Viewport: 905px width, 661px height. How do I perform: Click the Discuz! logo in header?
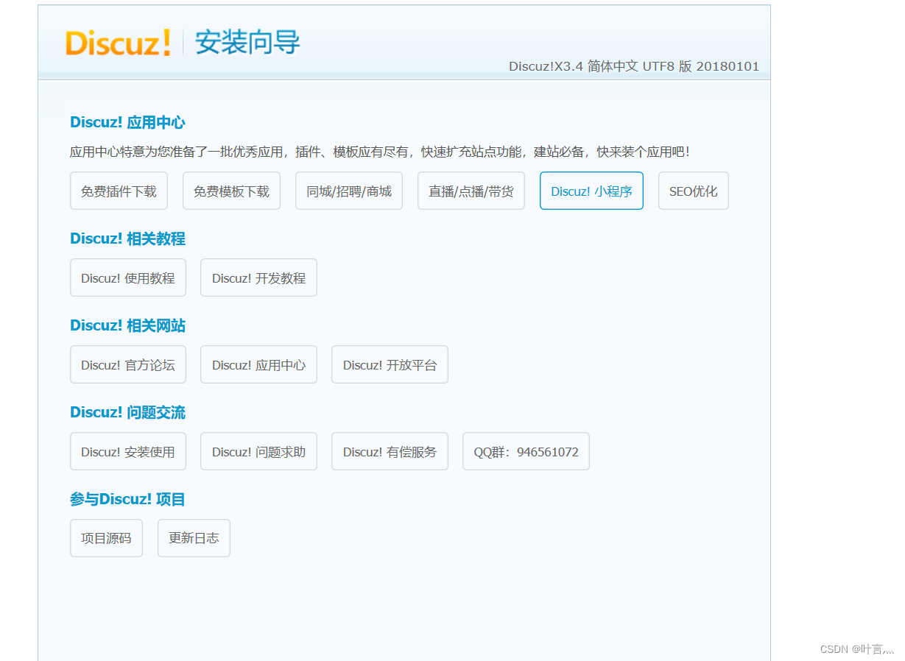pos(118,43)
